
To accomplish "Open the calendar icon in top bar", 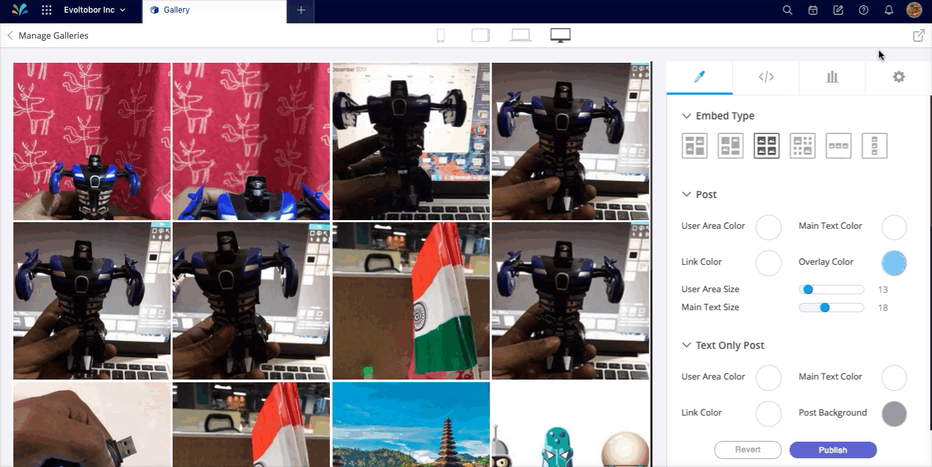I will click(813, 10).
